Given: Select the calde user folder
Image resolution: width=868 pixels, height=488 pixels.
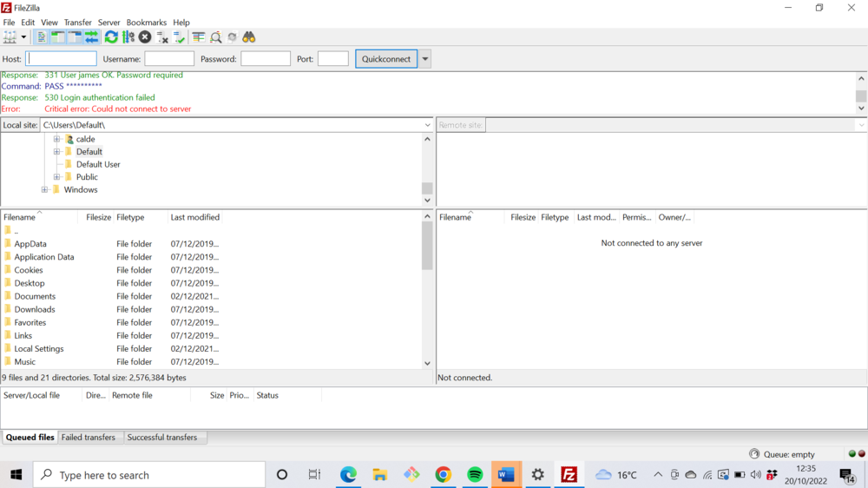Looking at the screenshot, I should pos(85,139).
